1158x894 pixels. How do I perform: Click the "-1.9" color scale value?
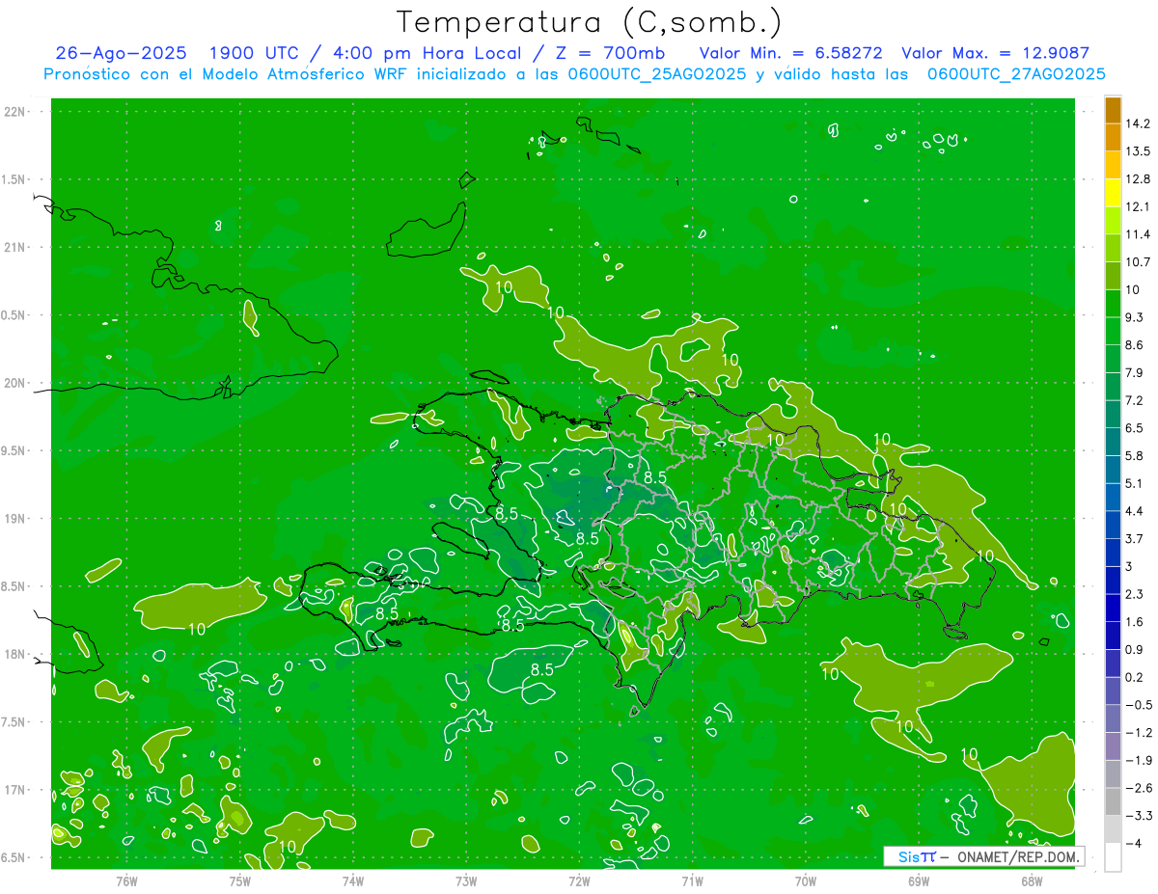pyautogui.click(x=1138, y=760)
